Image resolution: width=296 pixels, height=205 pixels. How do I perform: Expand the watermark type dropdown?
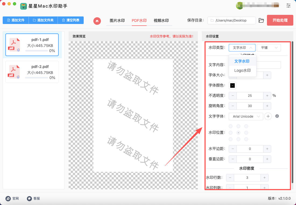(x=242, y=48)
